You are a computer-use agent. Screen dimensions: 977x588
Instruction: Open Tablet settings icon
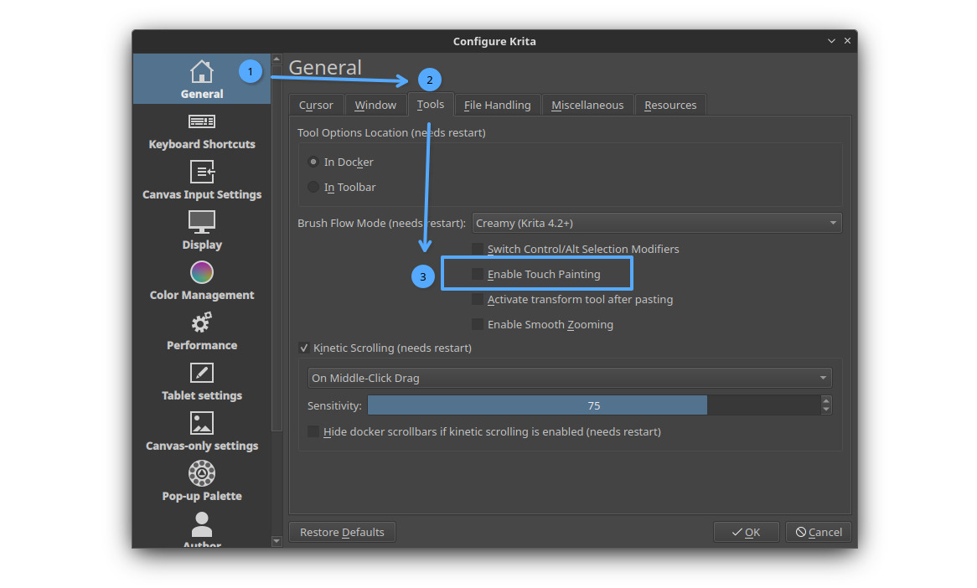pos(202,373)
